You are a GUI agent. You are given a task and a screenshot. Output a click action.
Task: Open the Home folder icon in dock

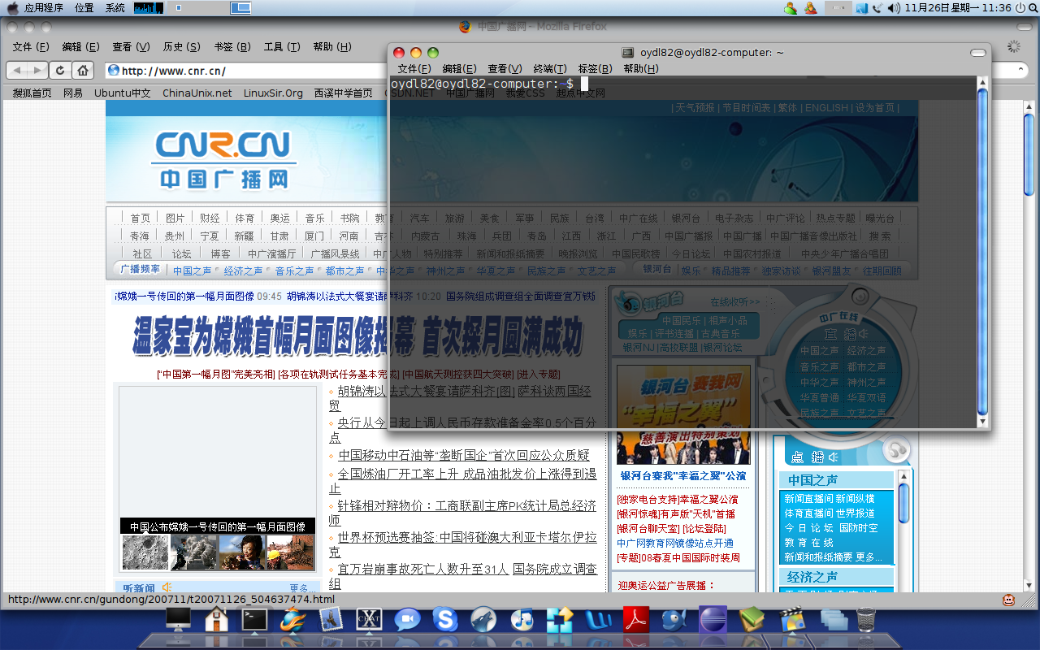216,619
